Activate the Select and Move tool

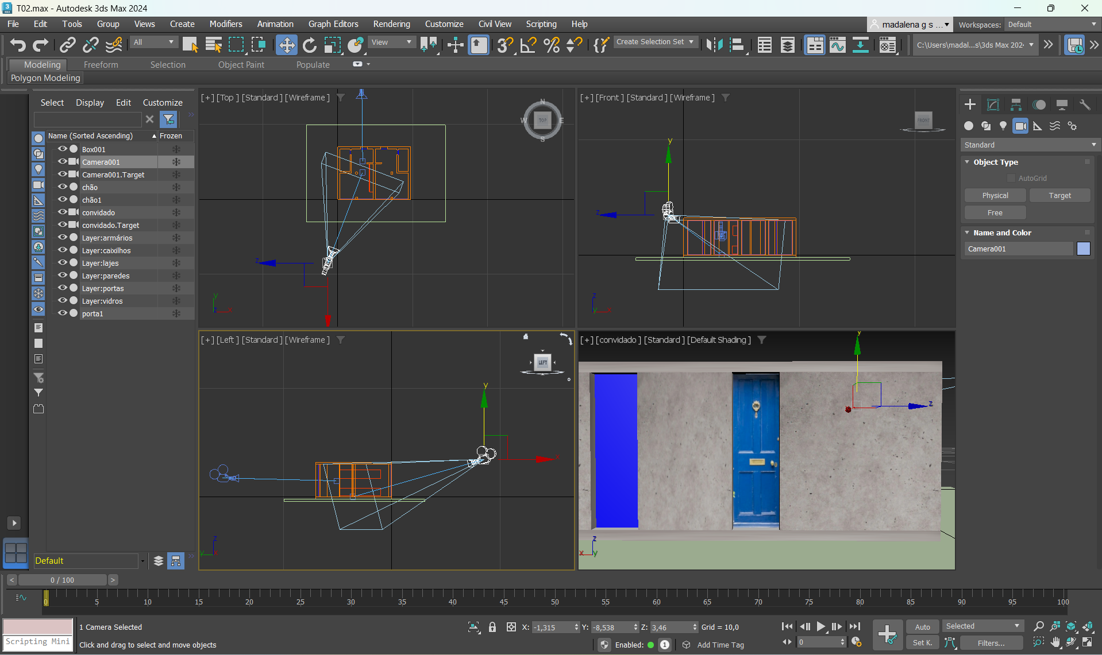tap(286, 45)
